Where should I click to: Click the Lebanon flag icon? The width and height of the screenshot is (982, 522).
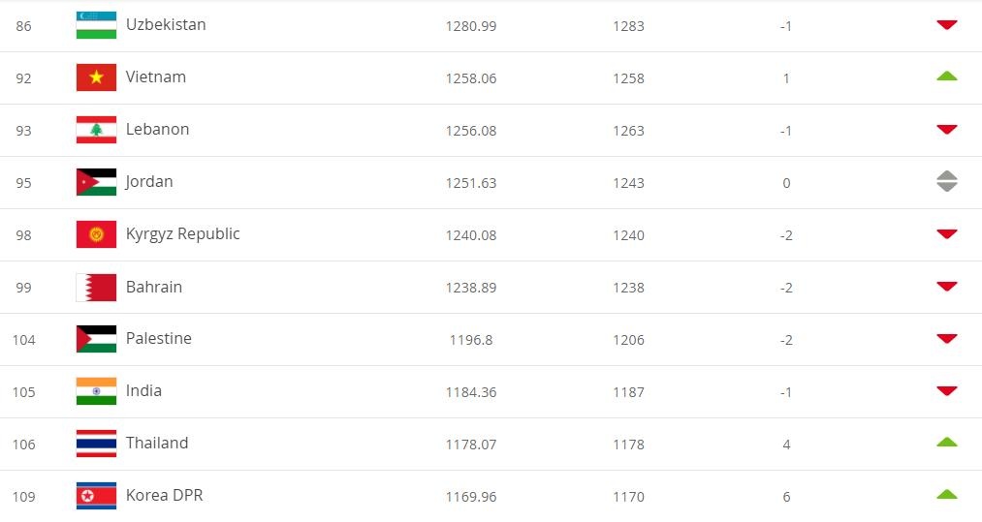[x=96, y=130]
